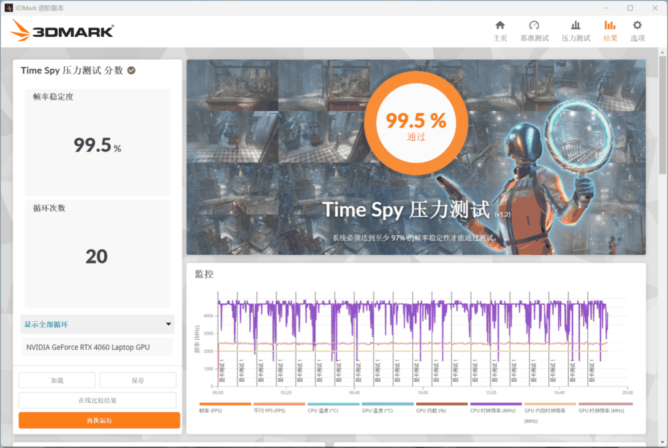Click the 3DMark logo
The height and width of the screenshot is (448, 668).
[x=63, y=30]
